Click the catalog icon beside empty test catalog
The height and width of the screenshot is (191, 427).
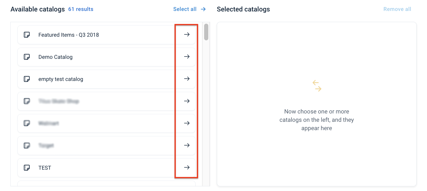(x=27, y=79)
